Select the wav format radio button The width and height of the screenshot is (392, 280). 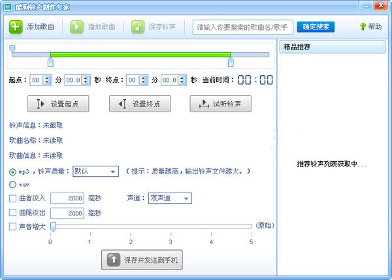click(13, 185)
